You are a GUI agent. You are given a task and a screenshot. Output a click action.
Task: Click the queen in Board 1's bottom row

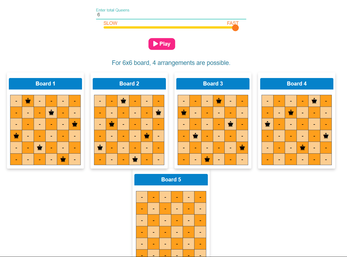click(63, 159)
